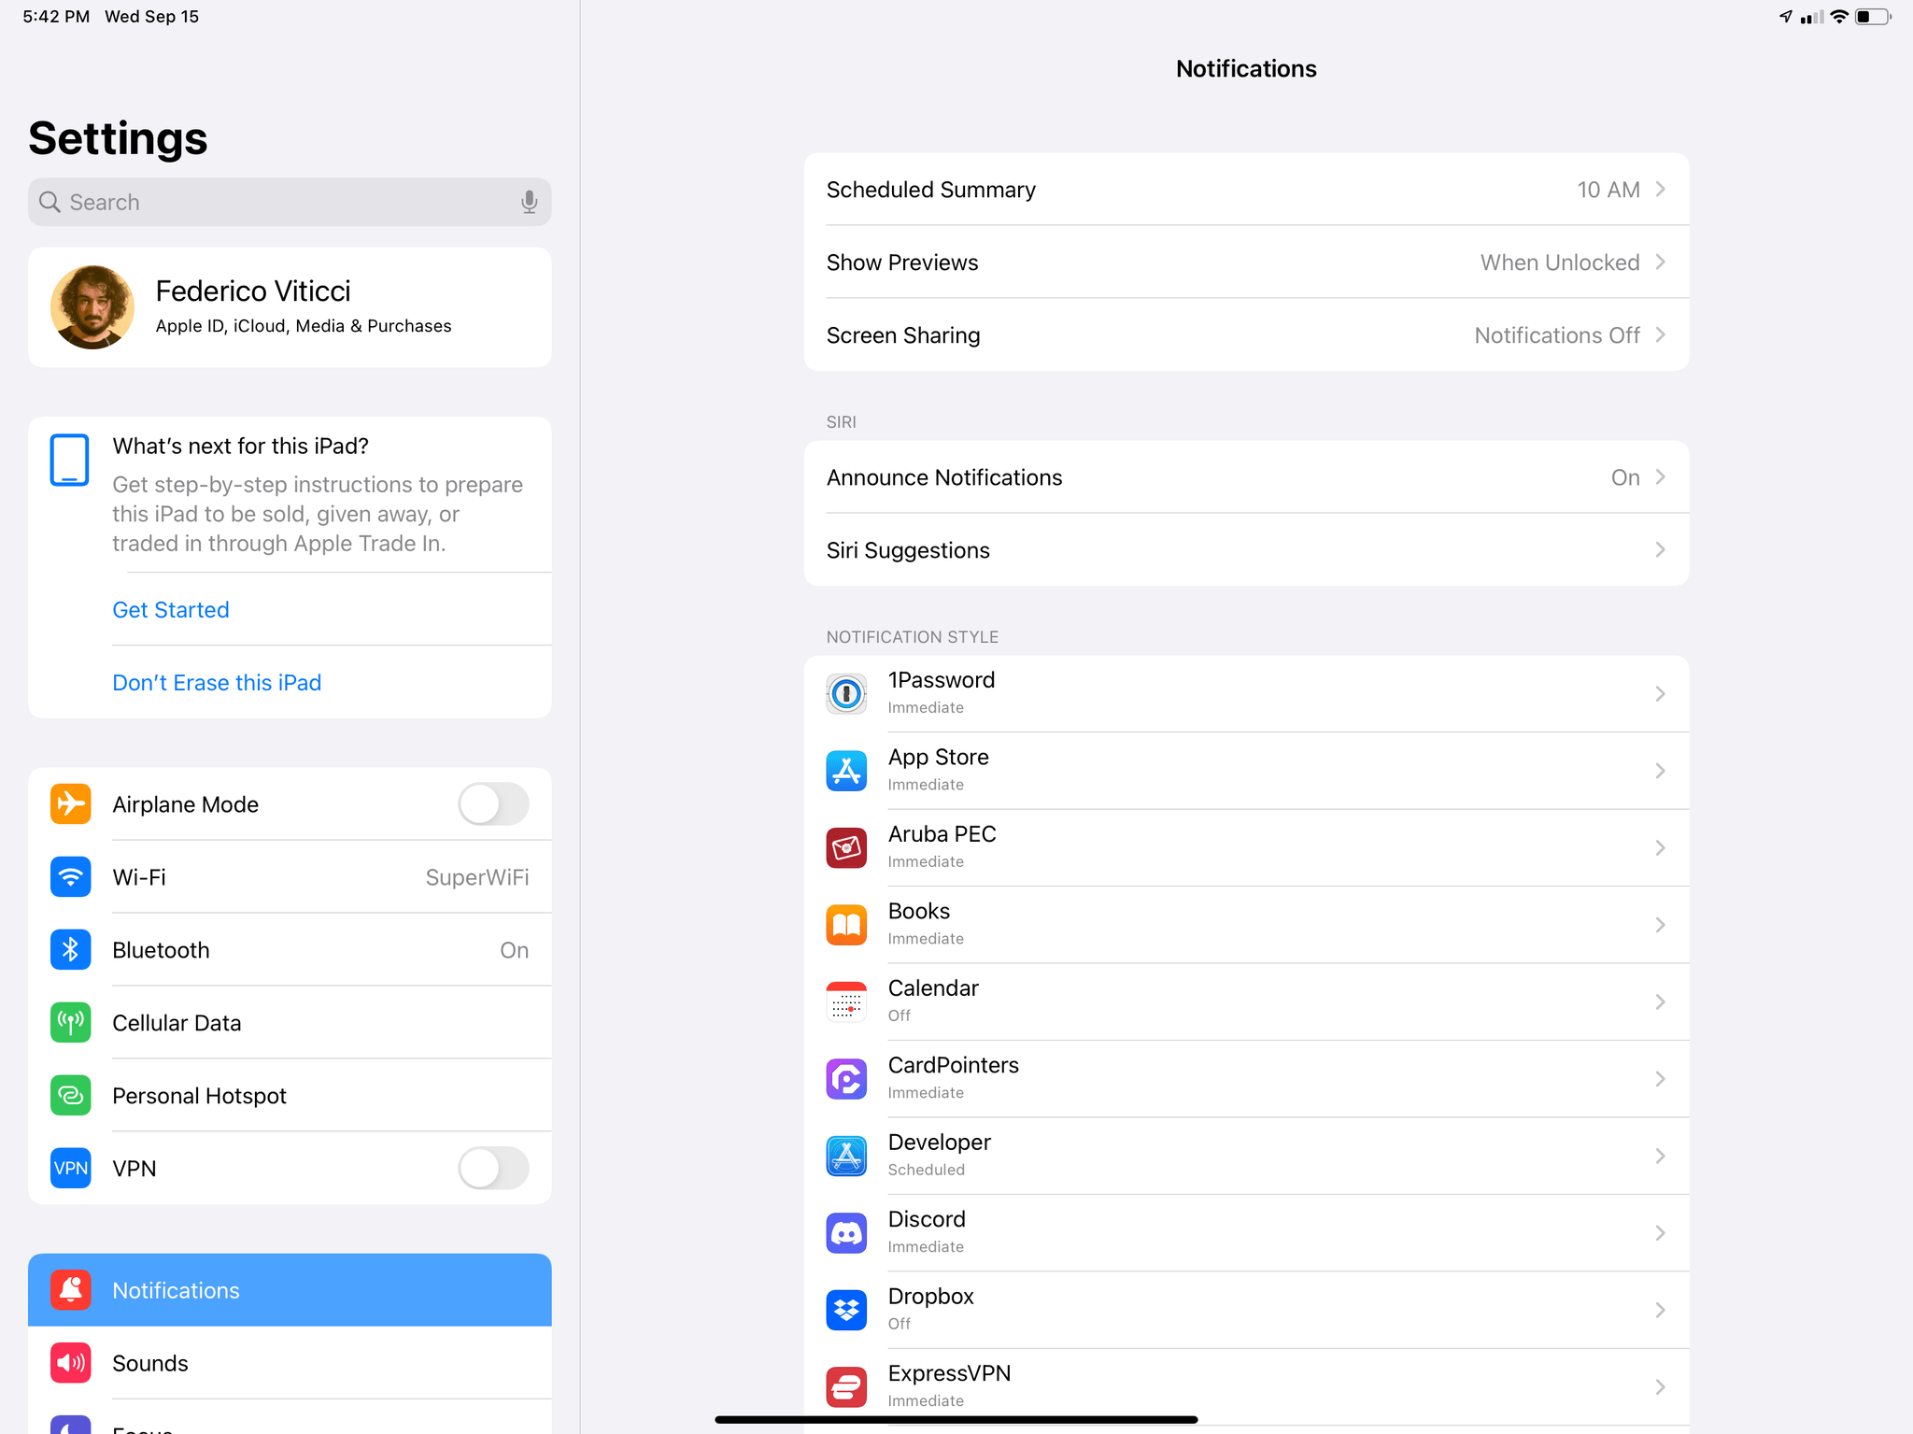Screen dimensions: 1913x1434
Task: Tap the Calendar app icon
Action: point(846,1002)
